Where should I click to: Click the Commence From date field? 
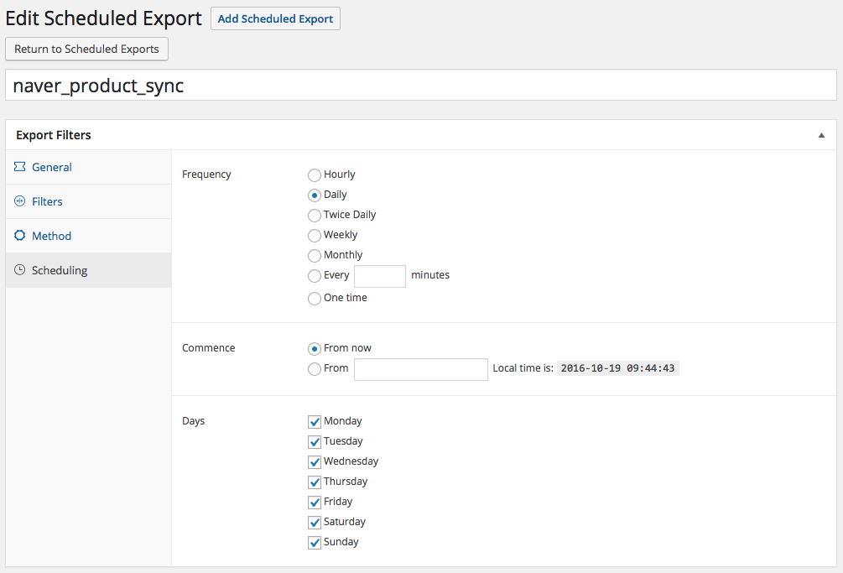(x=420, y=369)
